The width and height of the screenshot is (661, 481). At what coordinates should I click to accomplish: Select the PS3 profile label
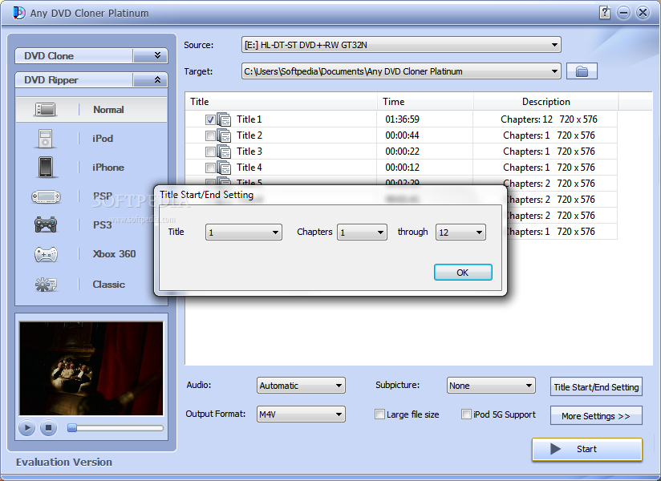pyautogui.click(x=103, y=225)
